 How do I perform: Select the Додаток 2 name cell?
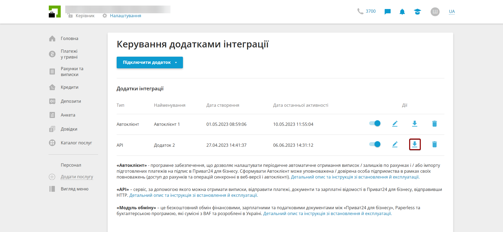tap(164, 145)
